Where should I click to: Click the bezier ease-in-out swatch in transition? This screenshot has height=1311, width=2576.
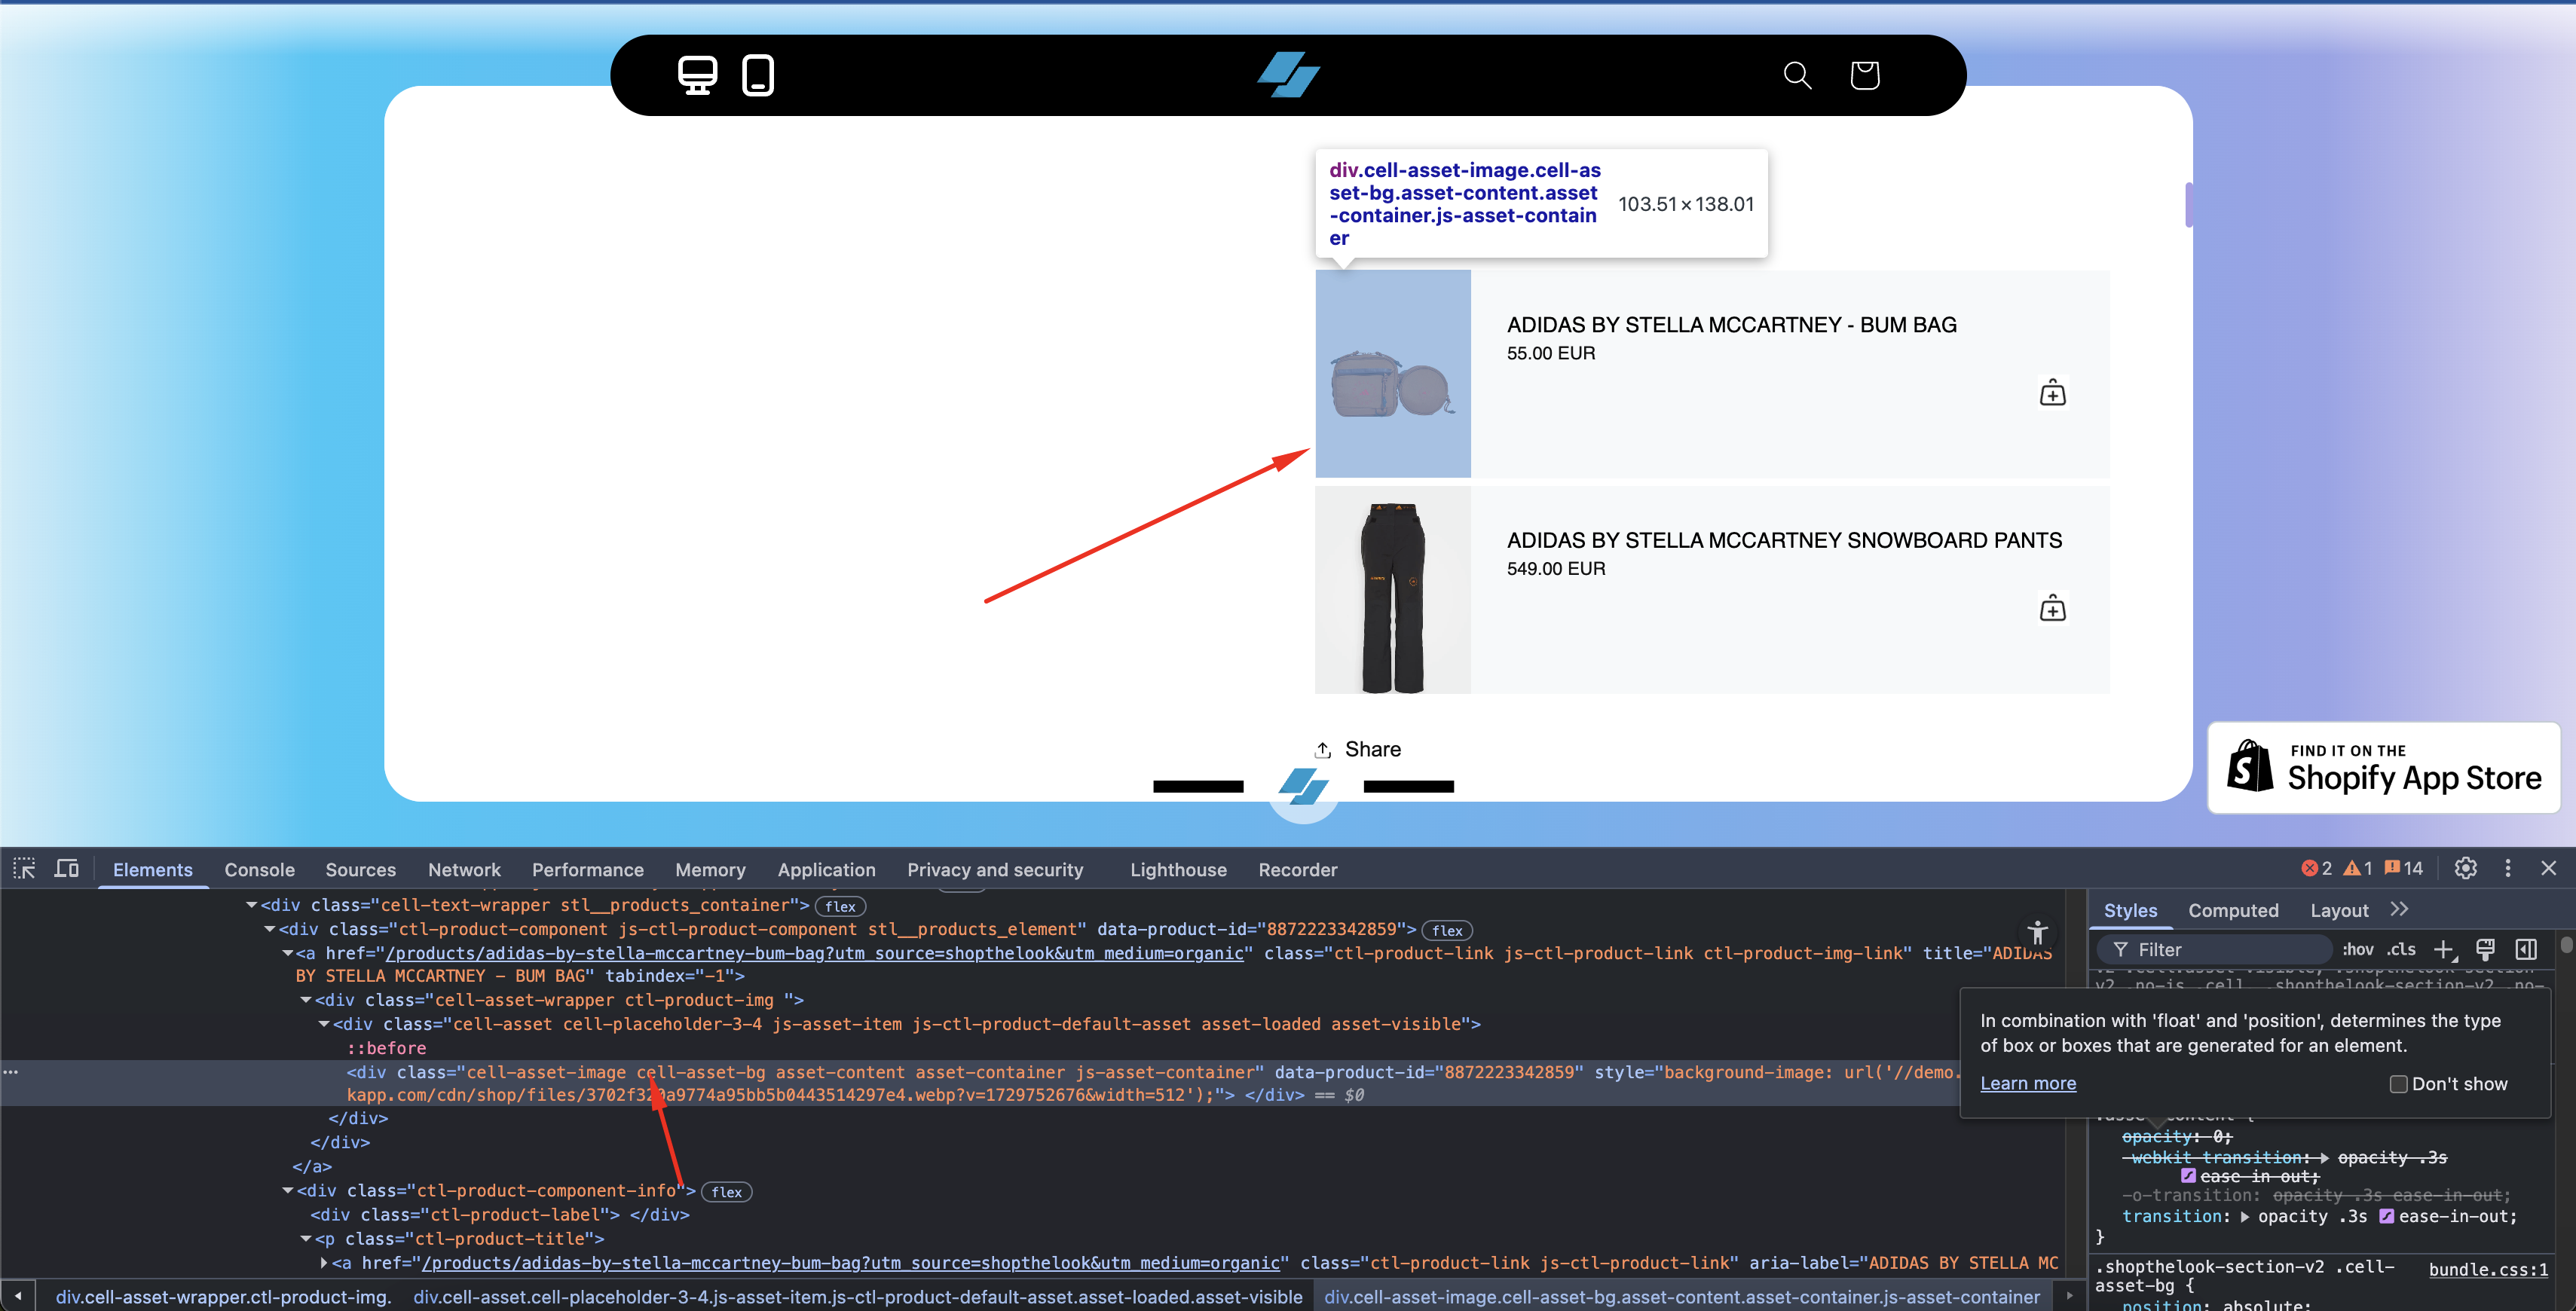pyautogui.click(x=2386, y=1217)
